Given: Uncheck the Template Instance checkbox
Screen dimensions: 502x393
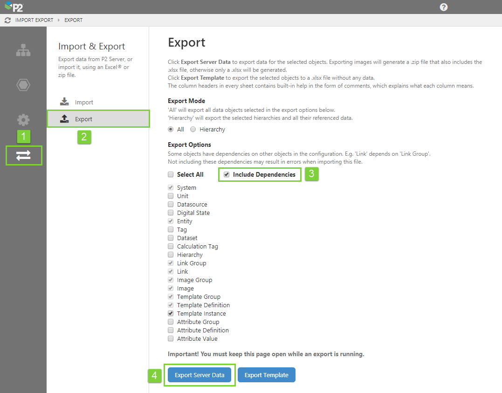Looking at the screenshot, I should [x=171, y=314].
